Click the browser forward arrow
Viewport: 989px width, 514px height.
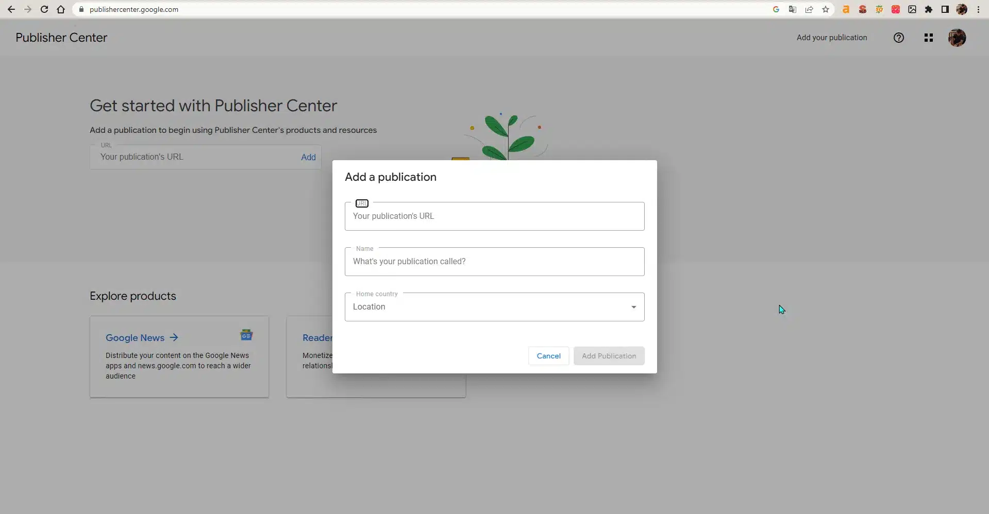click(28, 9)
